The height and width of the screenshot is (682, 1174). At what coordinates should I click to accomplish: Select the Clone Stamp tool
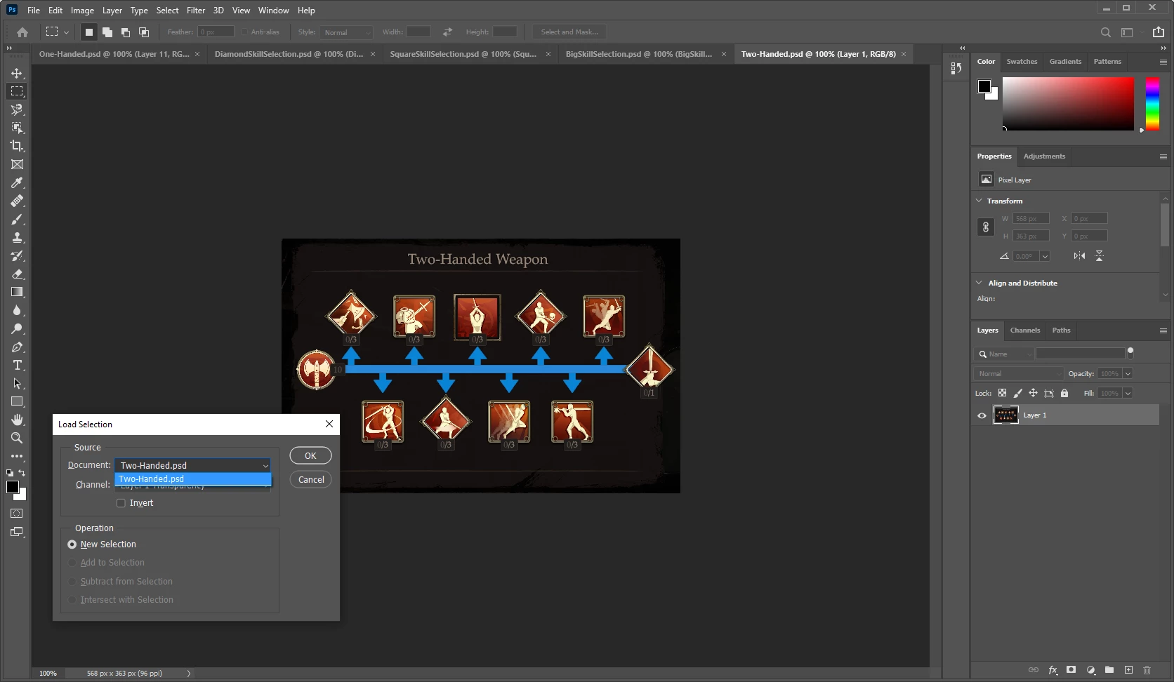pos(17,237)
